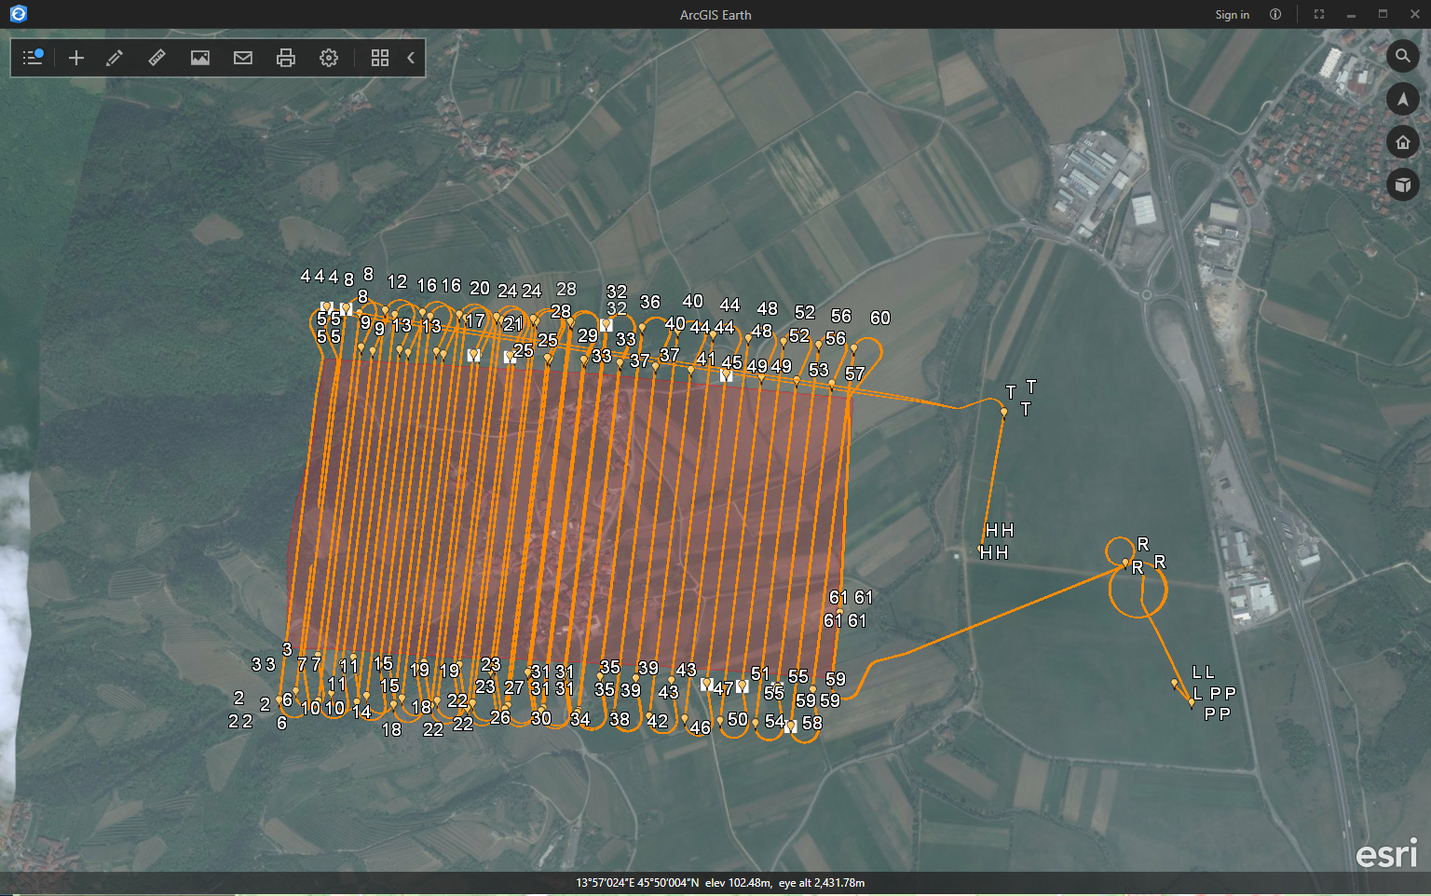This screenshot has height=896, width=1431.
Task: Click the Sign in link
Action: (x=1232, y=14)
